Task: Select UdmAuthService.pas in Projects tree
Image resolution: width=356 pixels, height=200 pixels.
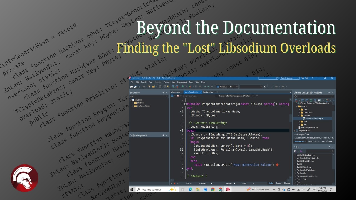Action: coord(315,119)
